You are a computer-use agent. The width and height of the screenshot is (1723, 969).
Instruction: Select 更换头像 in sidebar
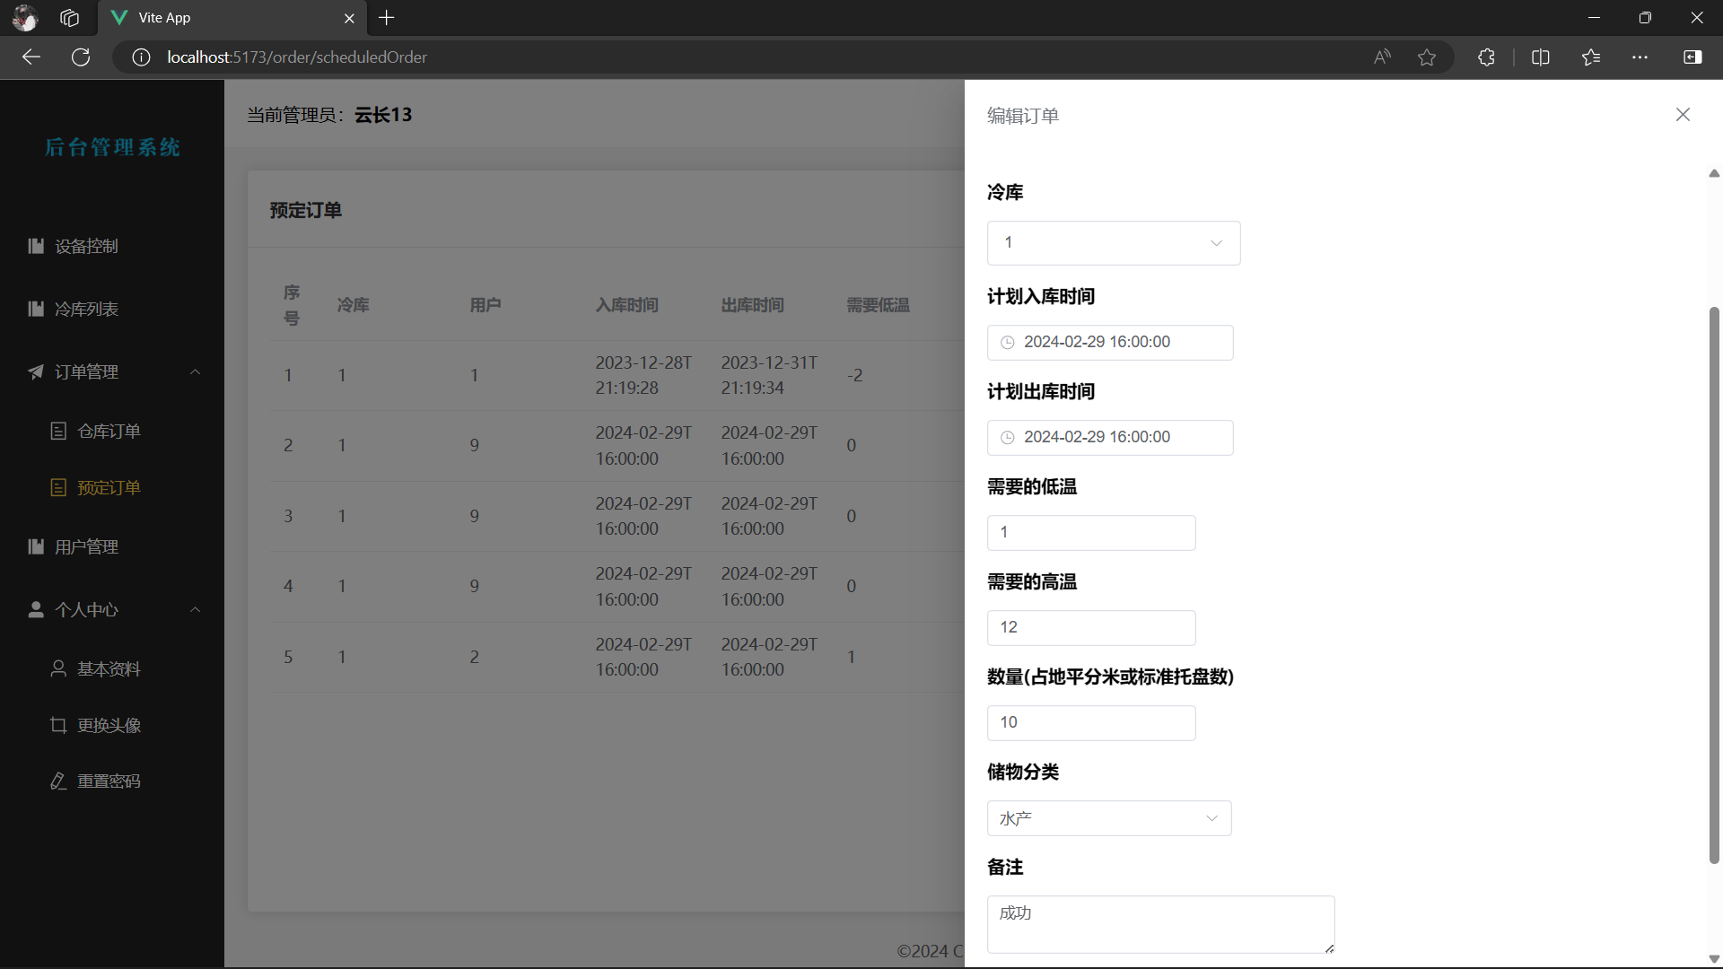tap(109, 725)
